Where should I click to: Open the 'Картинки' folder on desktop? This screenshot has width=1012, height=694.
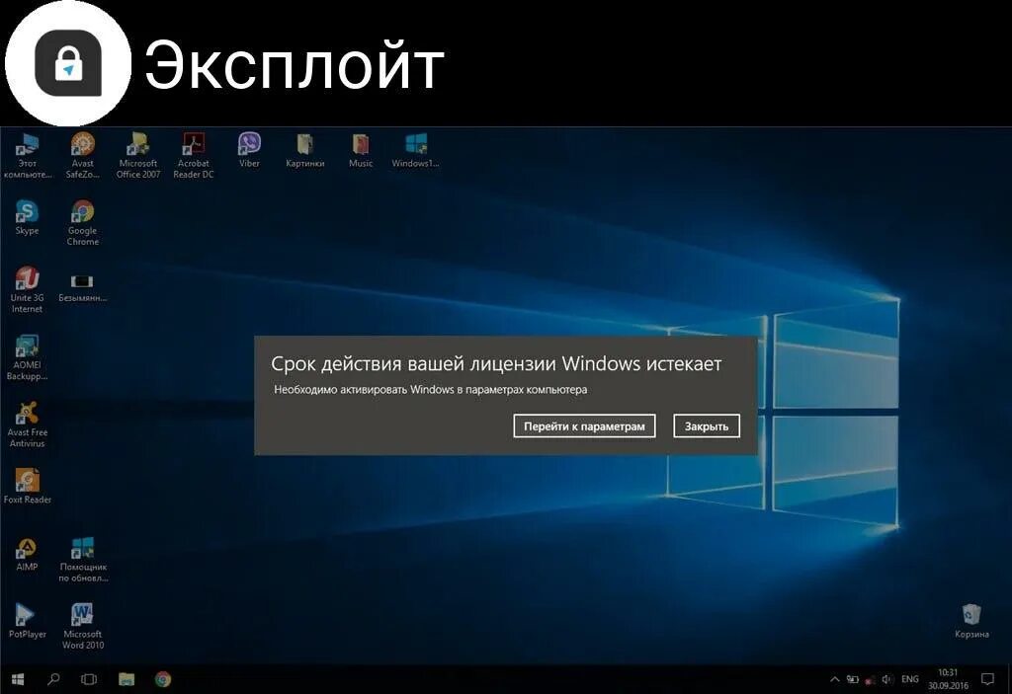304,150
